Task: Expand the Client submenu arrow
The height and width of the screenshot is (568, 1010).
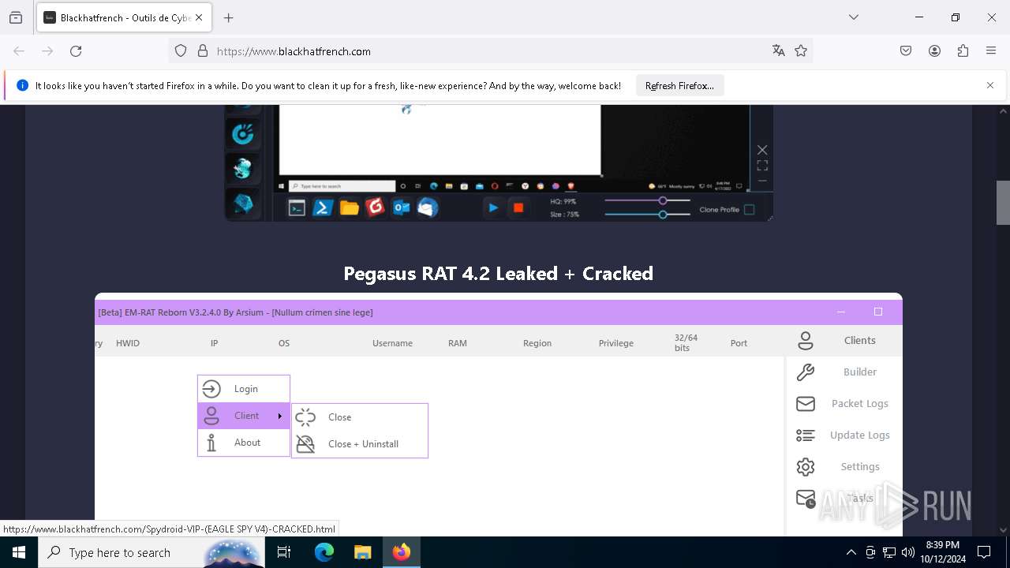Action: coord(279,416)
